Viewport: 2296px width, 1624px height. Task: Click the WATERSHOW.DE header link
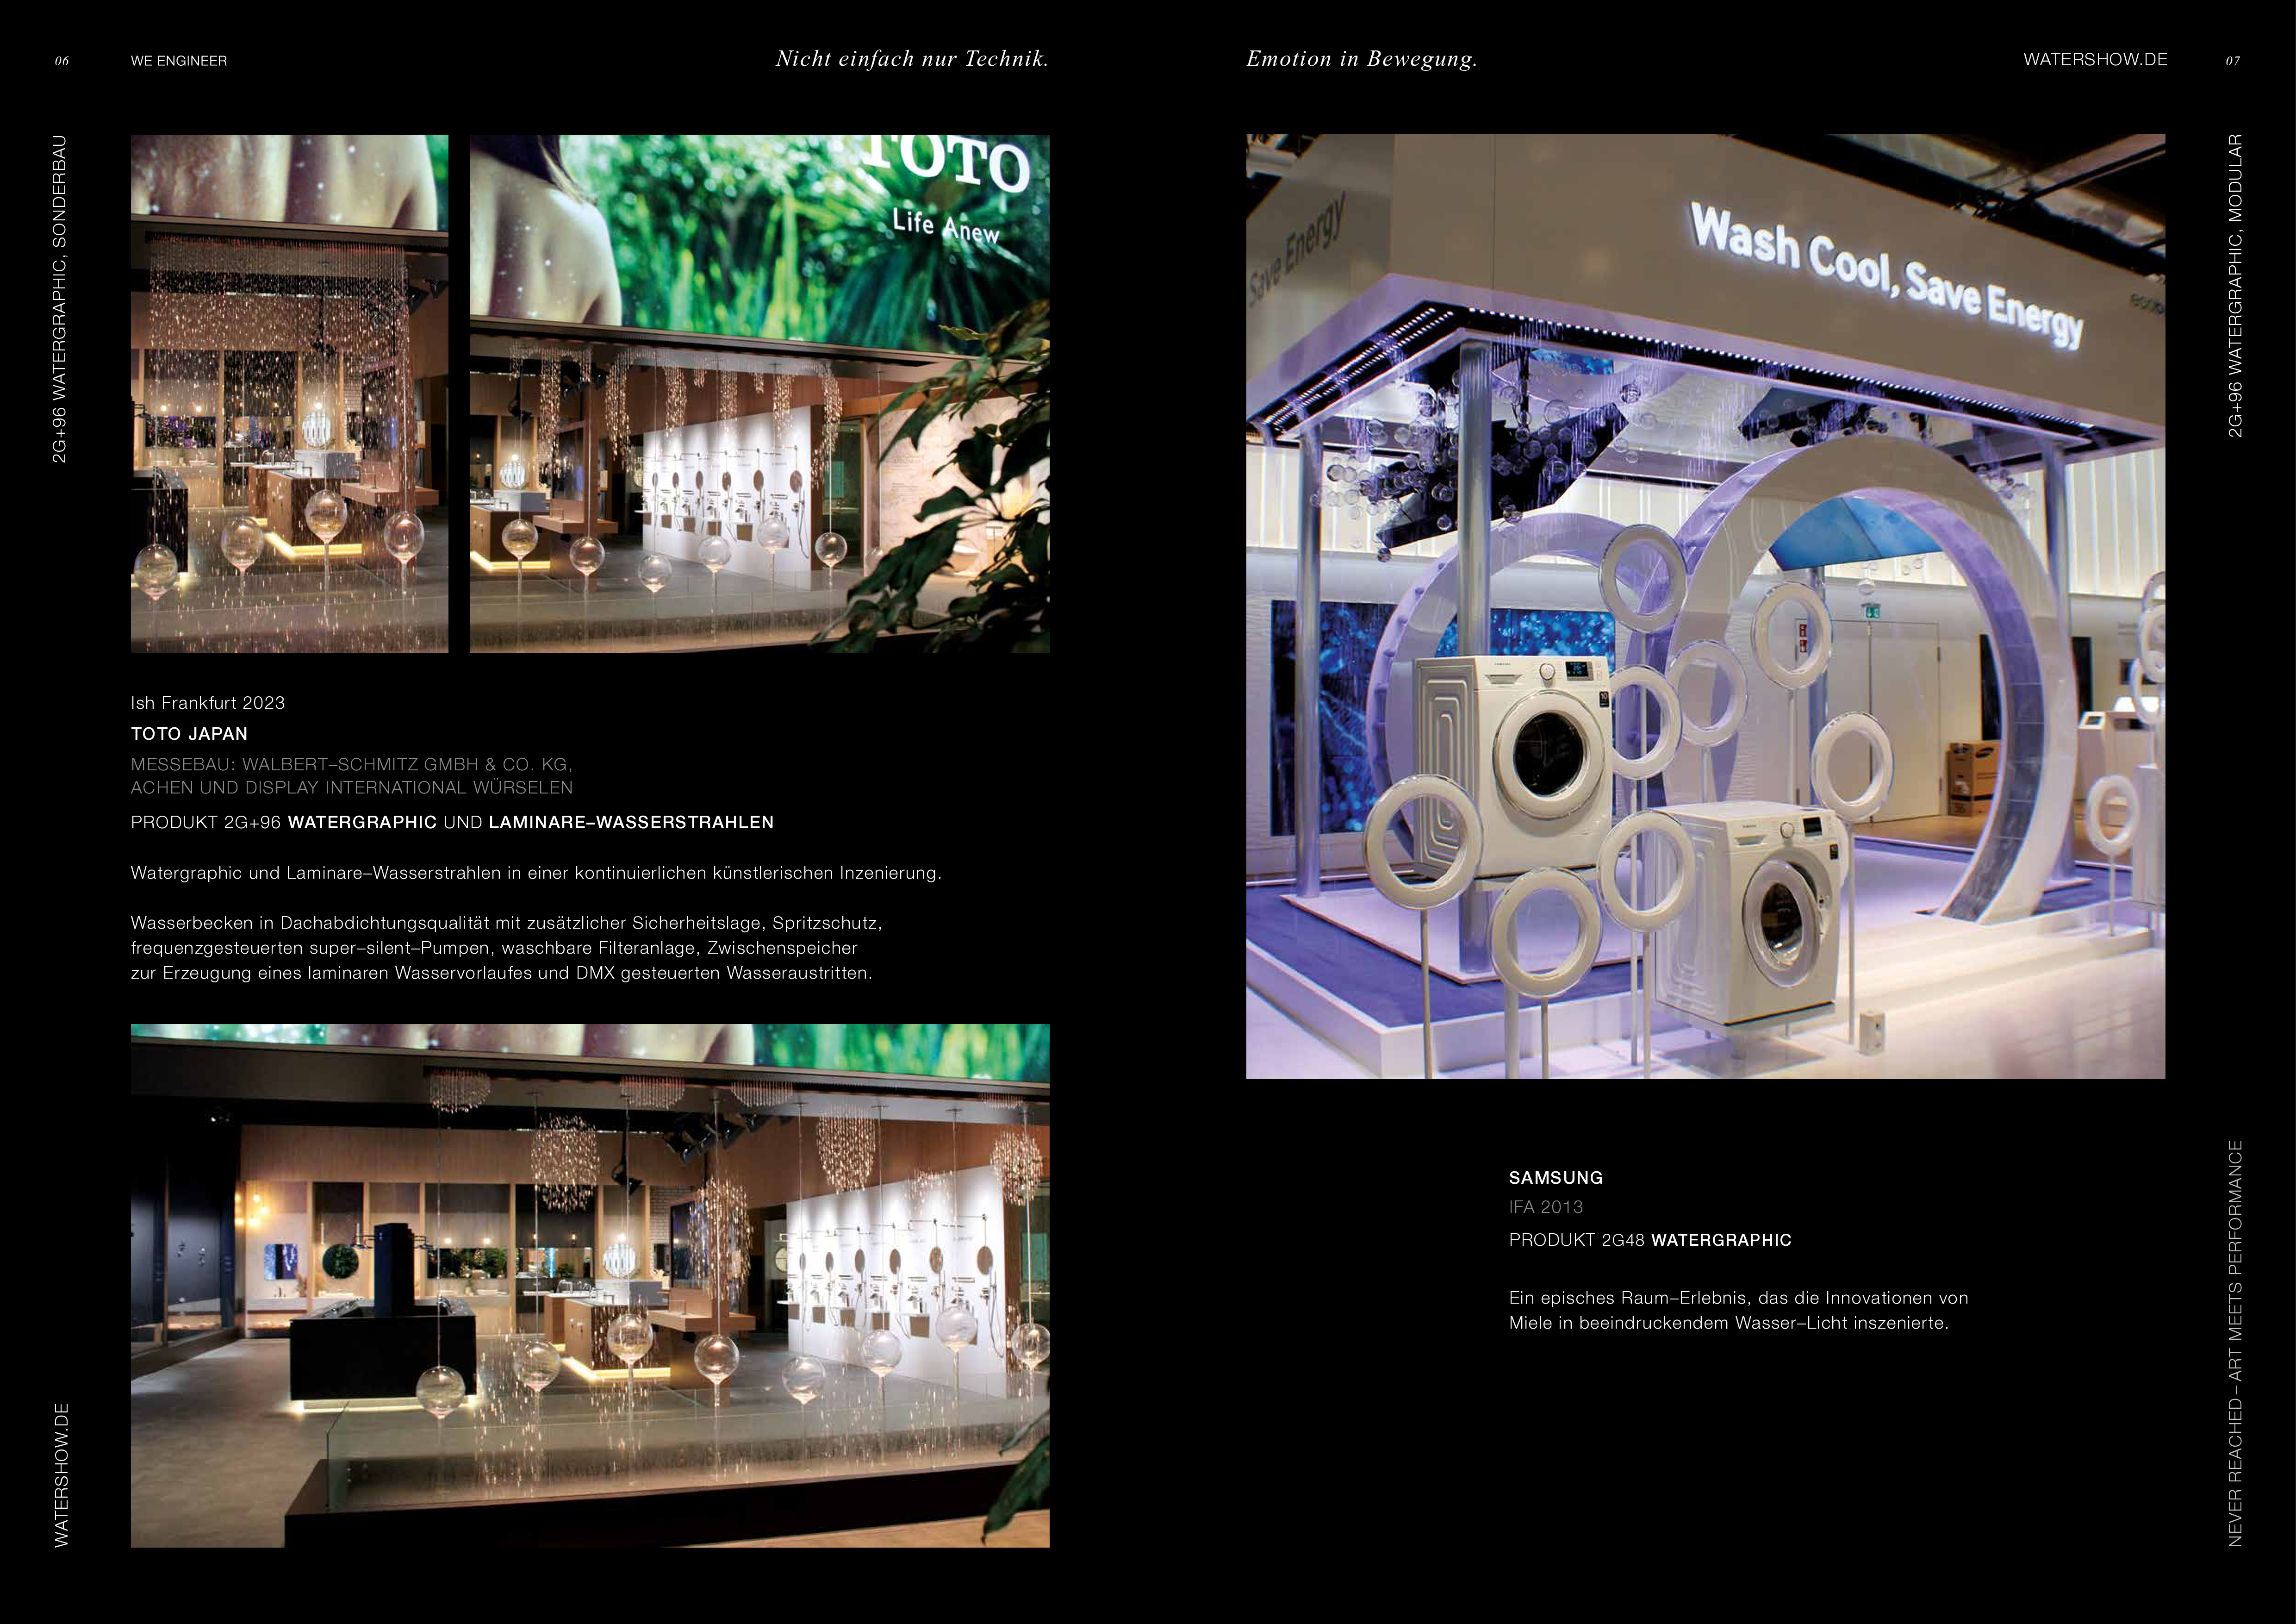2095,60
